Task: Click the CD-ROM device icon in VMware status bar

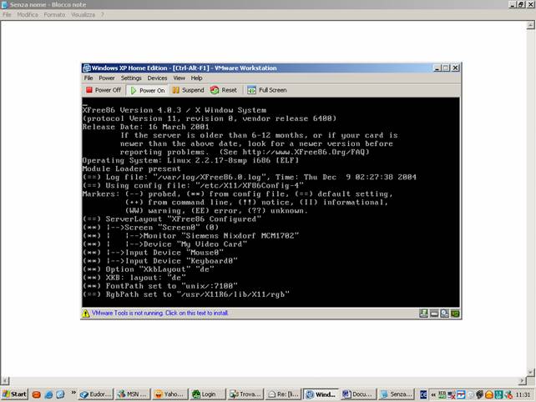Action: pos(444,314)
